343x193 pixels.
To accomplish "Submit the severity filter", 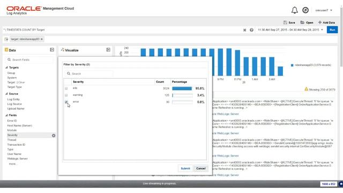I will click(x=185, y=168).
